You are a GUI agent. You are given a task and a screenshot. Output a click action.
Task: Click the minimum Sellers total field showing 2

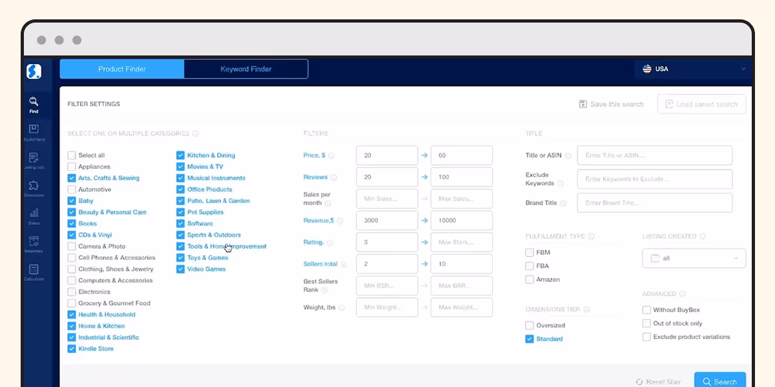387,264
